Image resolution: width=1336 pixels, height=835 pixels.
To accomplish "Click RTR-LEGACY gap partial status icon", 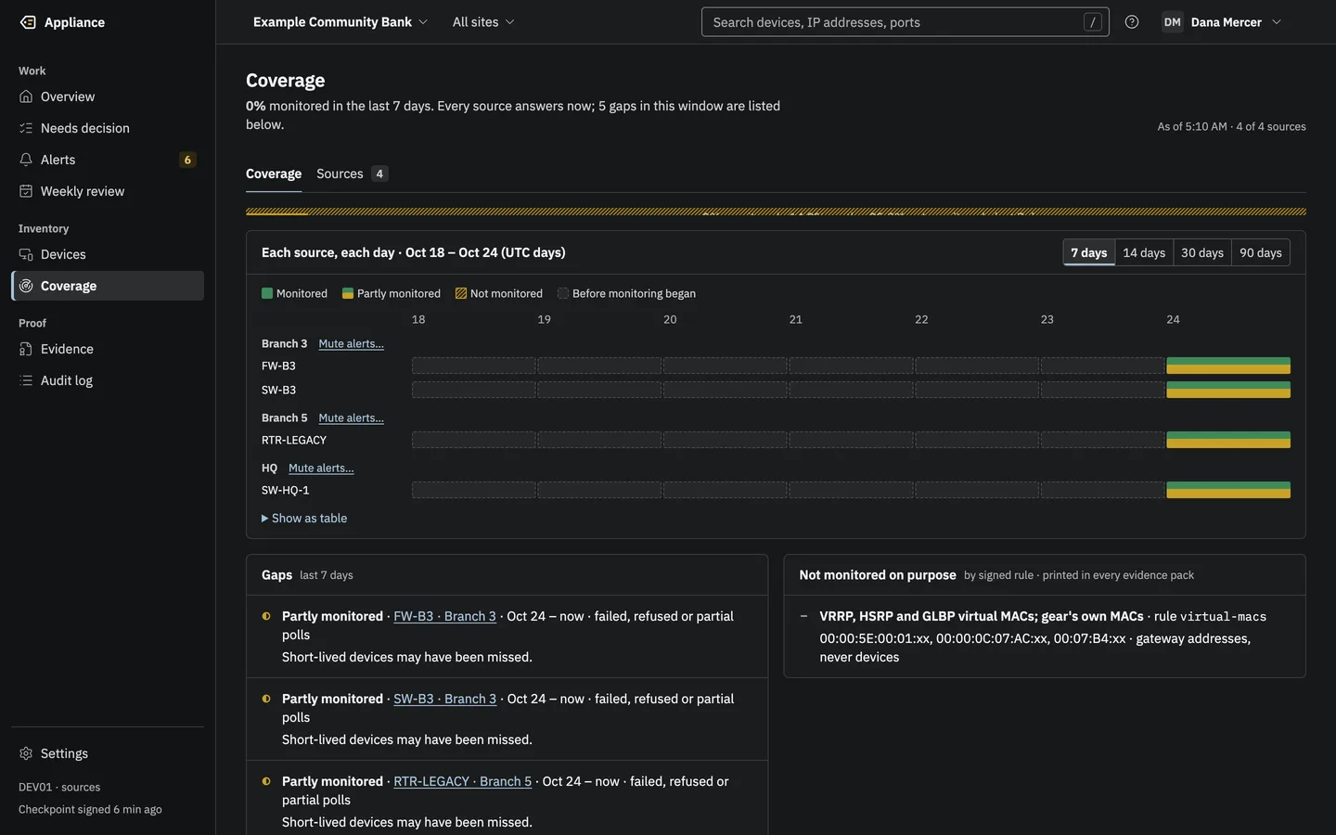I will pos(266,781).
